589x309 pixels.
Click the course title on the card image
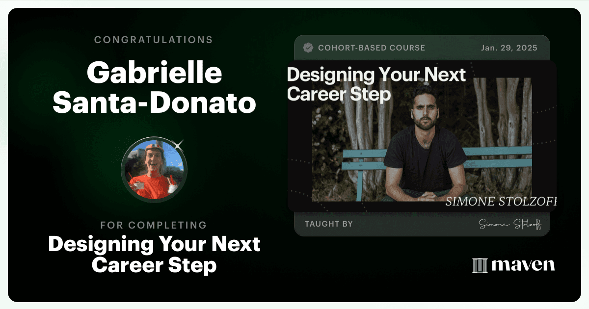(x=376, y=83)
